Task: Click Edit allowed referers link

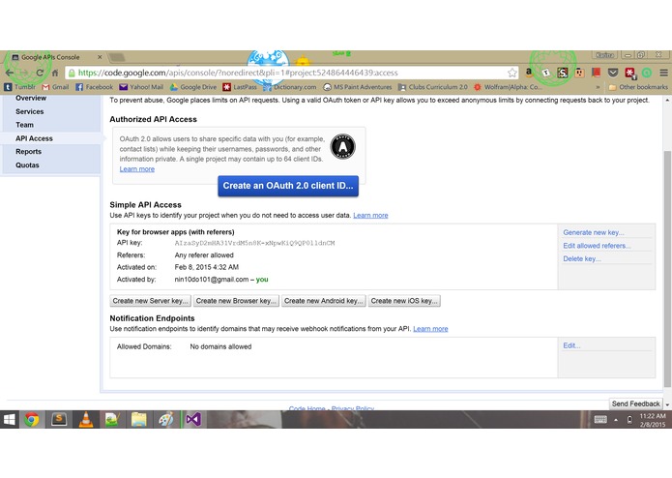Action: click(597, 246)
